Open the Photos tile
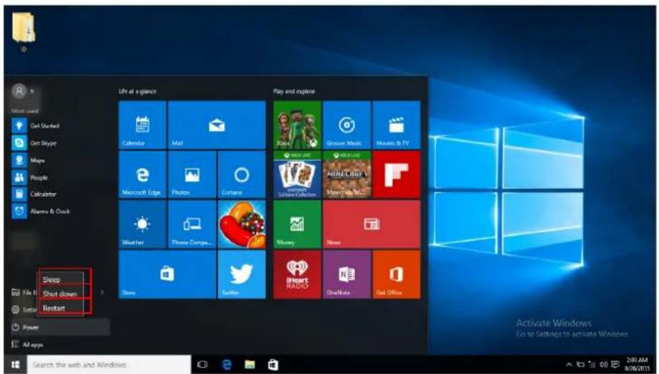 [192, 174]
